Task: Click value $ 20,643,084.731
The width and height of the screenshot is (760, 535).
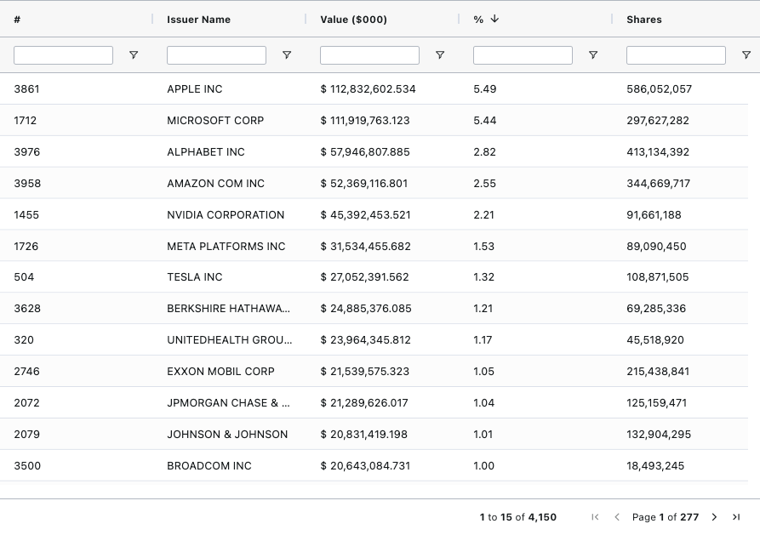Action: tap(365, 466)
